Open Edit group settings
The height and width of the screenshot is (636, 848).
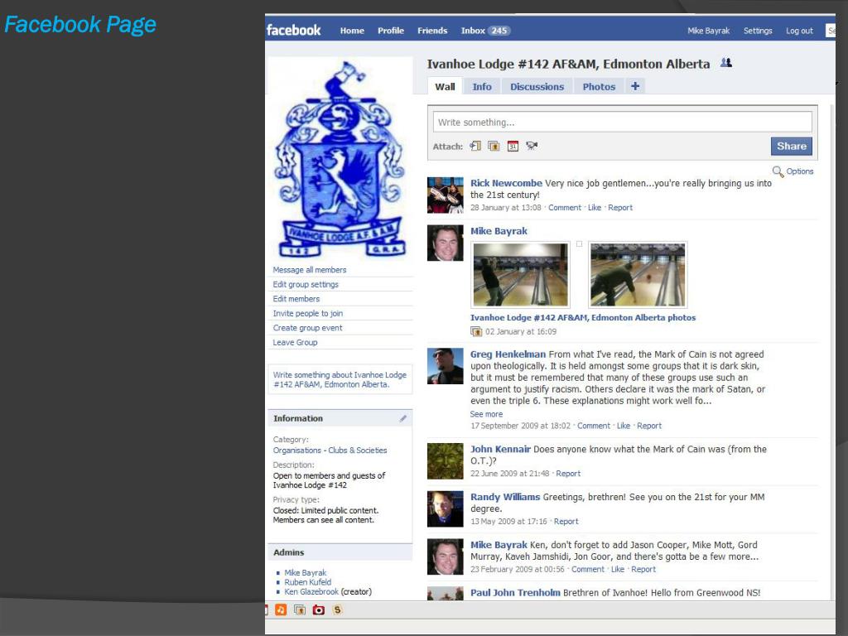306,285
